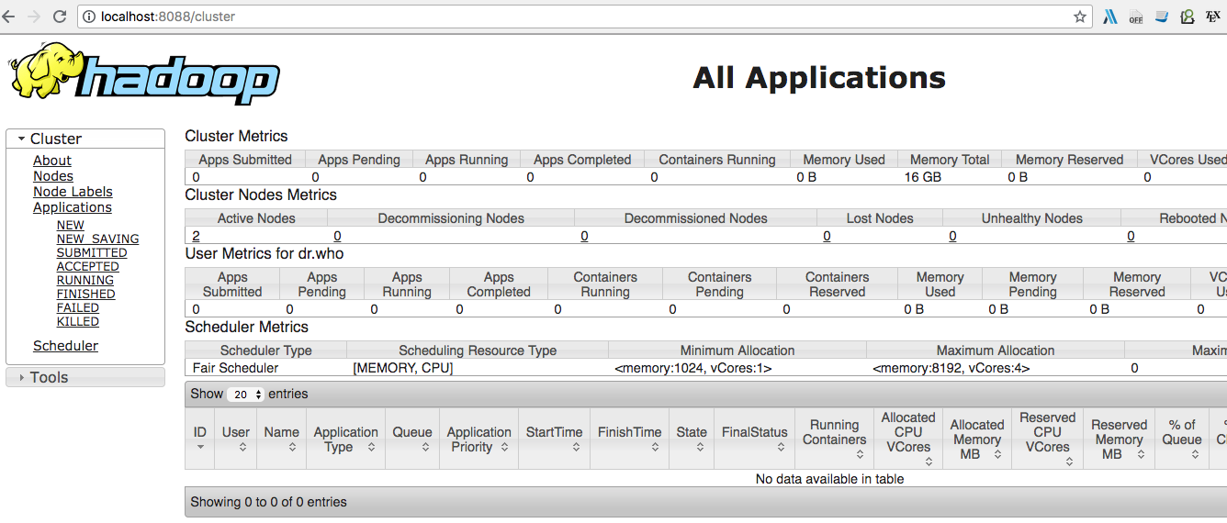Open the blue 'A' browser extension
Viewport: 1227px width, 523px height.
(1109, 17)
